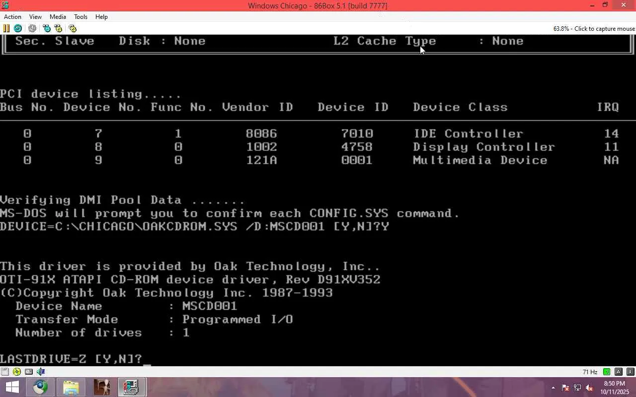The width and height of the screenshot is (636, 397).
Task: Click the 'PCI device listing.....' text
Action: 90,94
